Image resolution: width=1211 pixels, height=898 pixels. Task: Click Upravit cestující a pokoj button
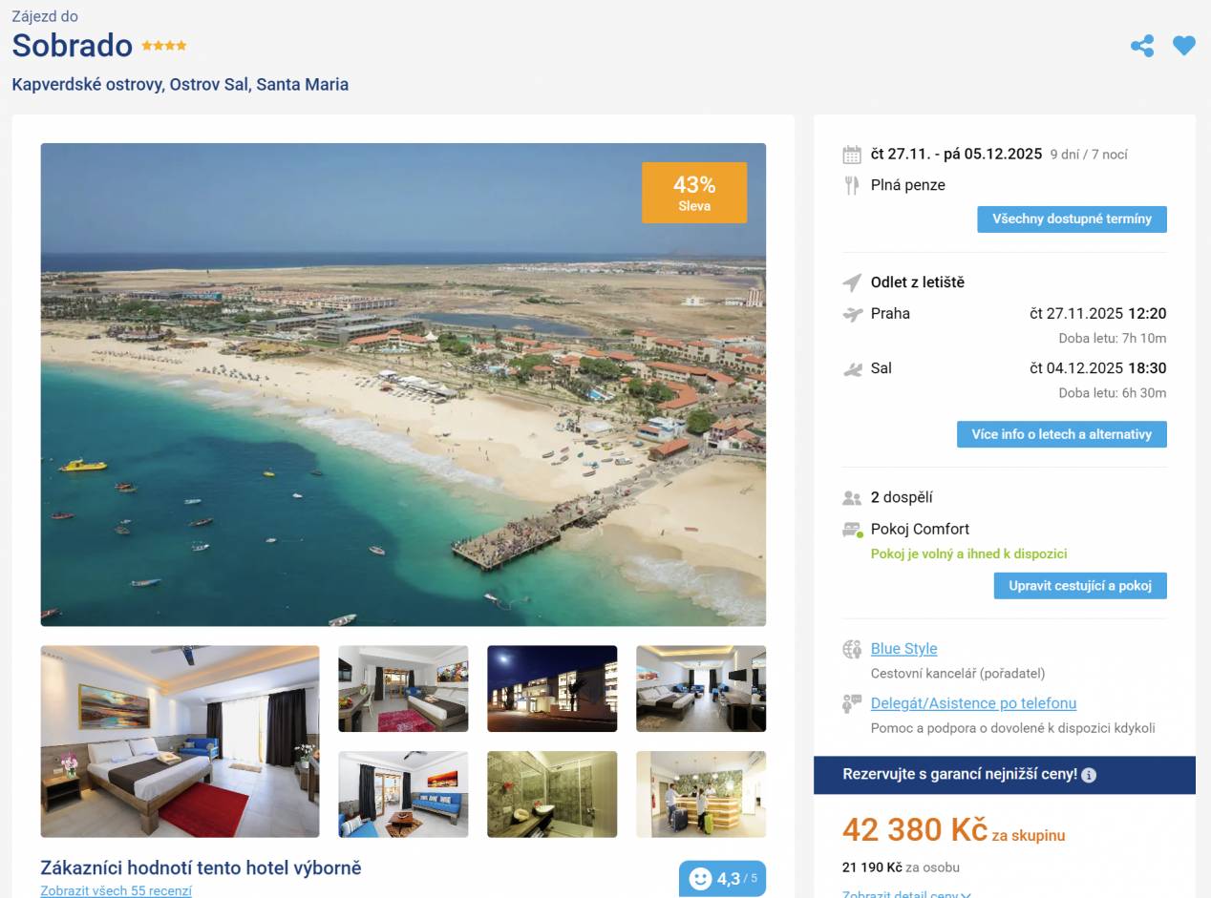tap(1080, 586)
